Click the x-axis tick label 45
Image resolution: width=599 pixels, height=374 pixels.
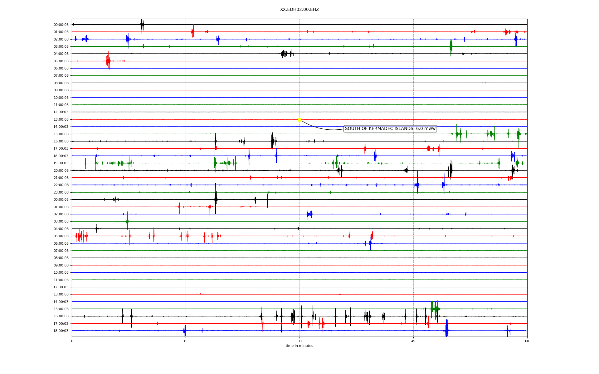pos(413,341)
